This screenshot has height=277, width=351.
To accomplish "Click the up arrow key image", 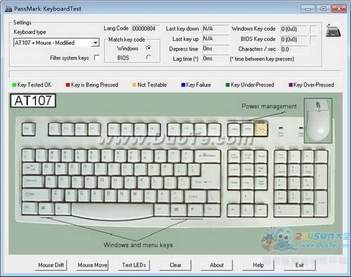I will point(247,197).
